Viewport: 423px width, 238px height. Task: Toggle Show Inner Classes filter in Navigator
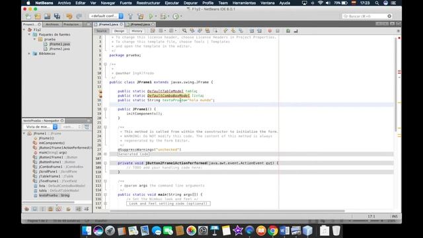point(59,209)
